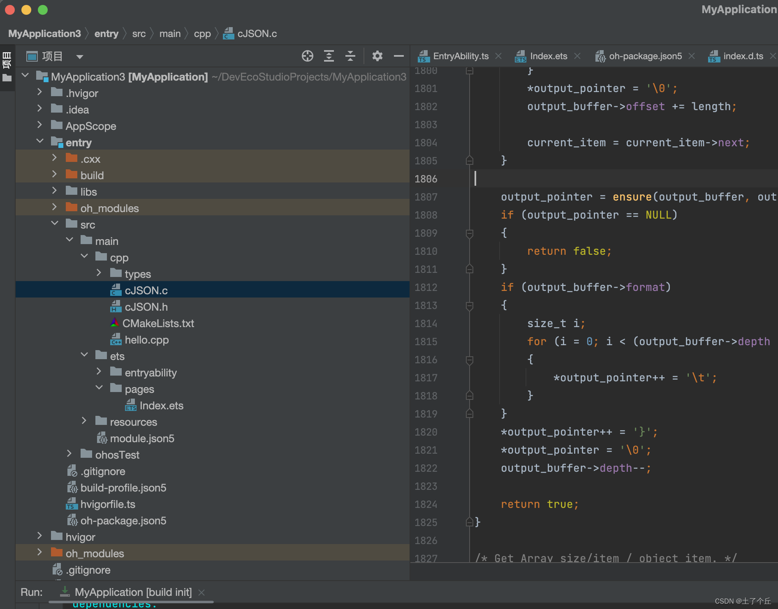This screenshot has height=609, width=778.
Task: Expand the .hvigor folder
Action: click(39, 92)
